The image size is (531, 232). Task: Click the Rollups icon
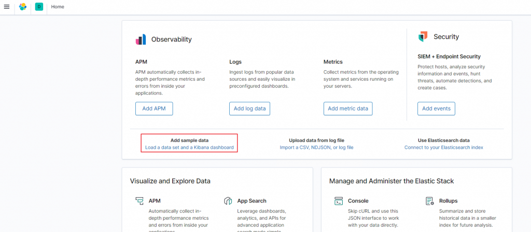click(x=429, y=201)
